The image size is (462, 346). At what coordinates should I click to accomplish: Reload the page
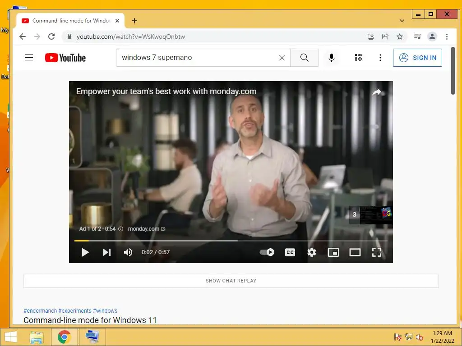51,36
